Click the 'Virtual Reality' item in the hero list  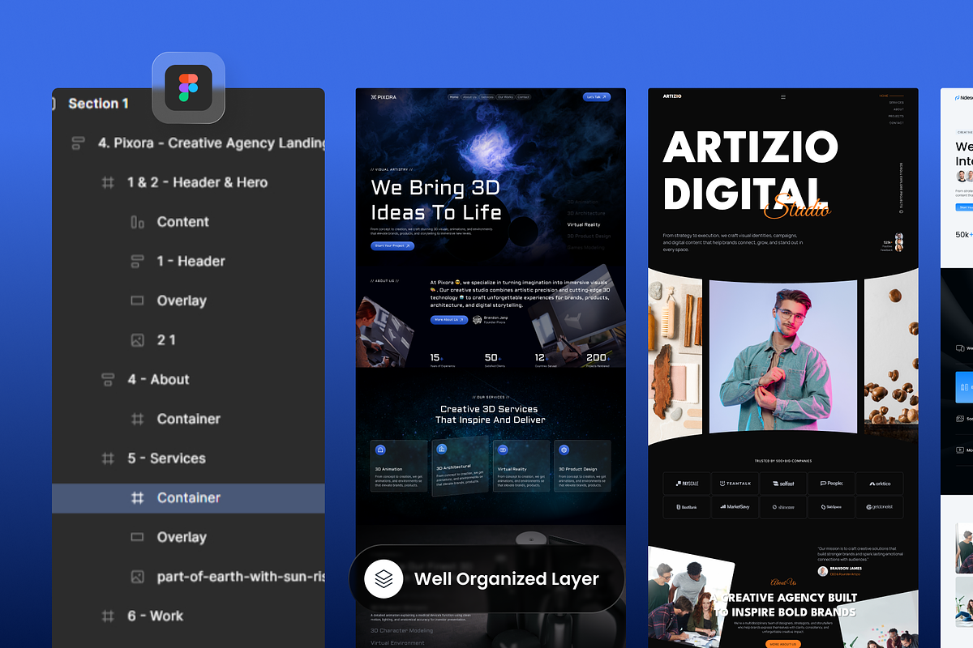click(584, 224)
